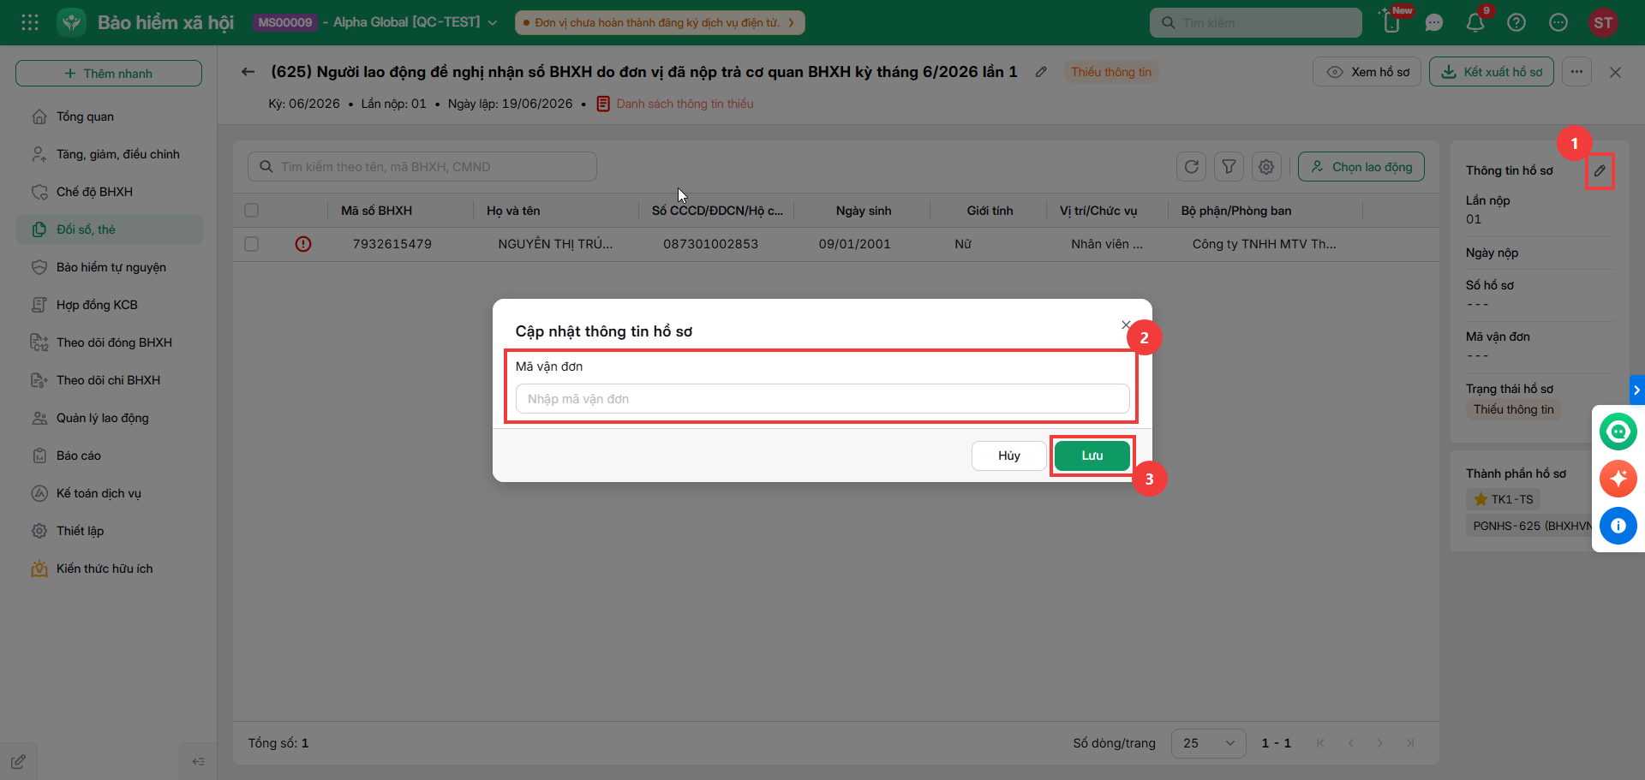Refresh the employee list
Viewport: 1645px width, 780px height.
[x=1191, y=167]
